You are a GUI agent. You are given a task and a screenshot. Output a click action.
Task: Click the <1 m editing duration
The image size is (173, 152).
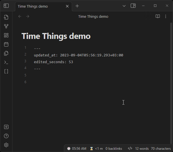click(x=99, y=149)
